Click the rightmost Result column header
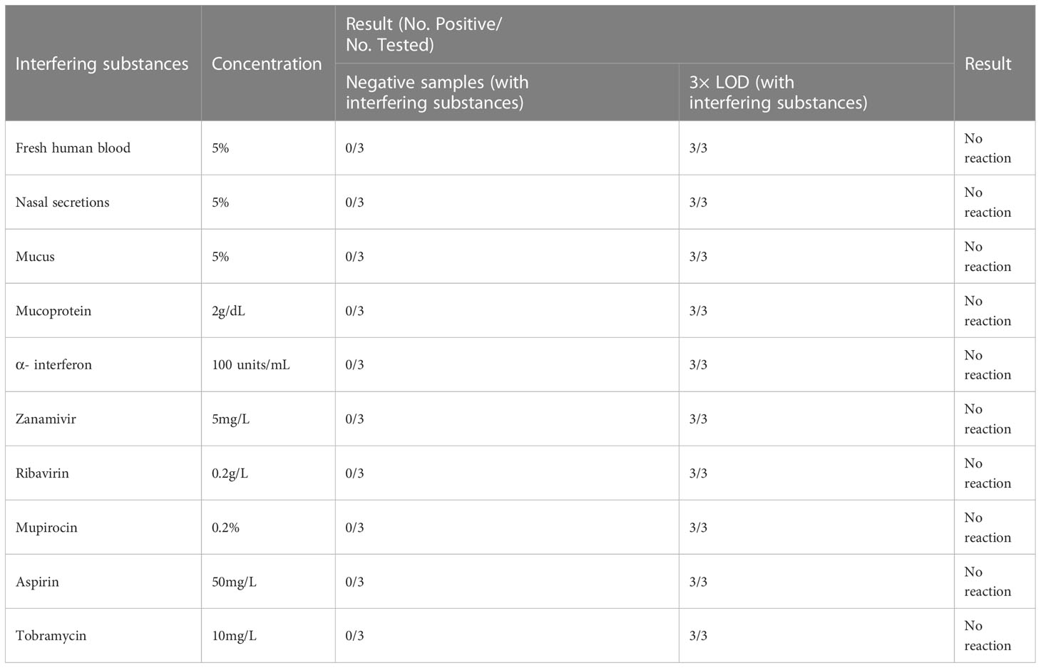Viewport: 1041px width, 668px height. pos(995,63)
